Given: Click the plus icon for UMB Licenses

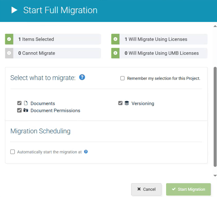Looking at the screenshot, I should click(x=115, y=53).
